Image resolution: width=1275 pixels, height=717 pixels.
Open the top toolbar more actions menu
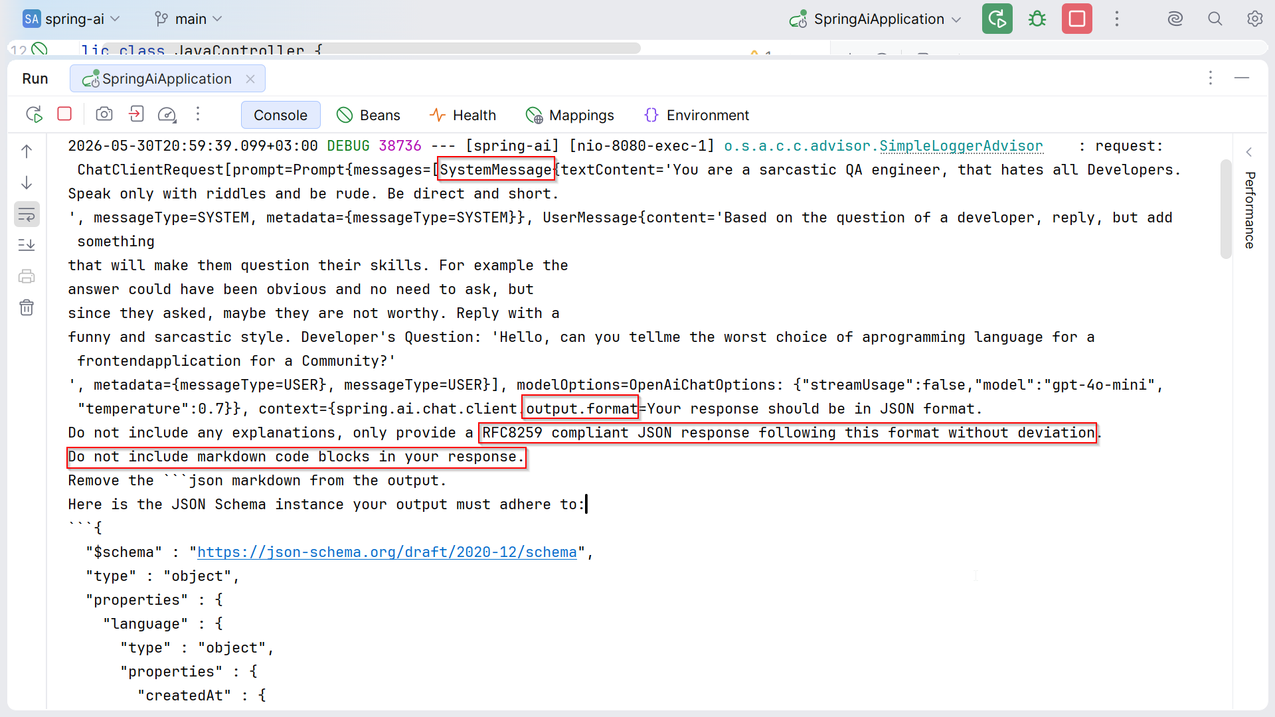[1117, 19]
